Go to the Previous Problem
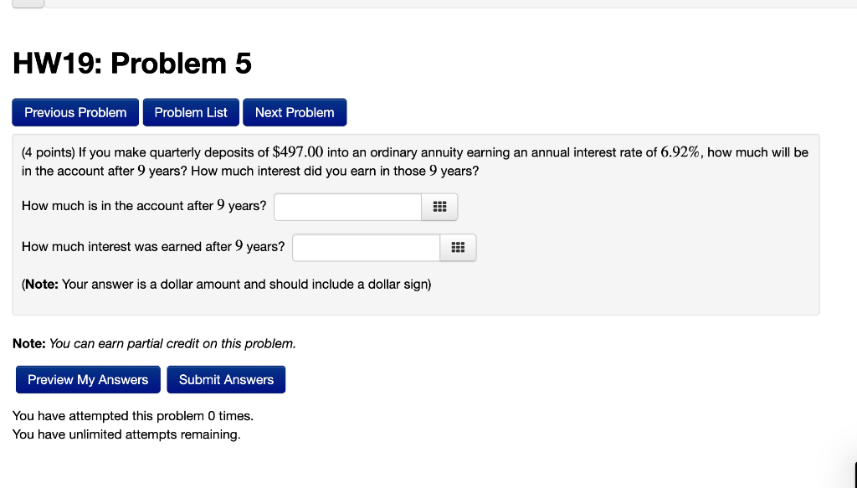This screenshot has height=488, width=857. click(74, 111)
